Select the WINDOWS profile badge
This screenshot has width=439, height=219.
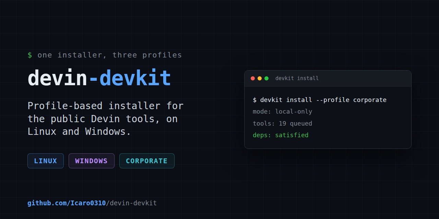[92, 161]
